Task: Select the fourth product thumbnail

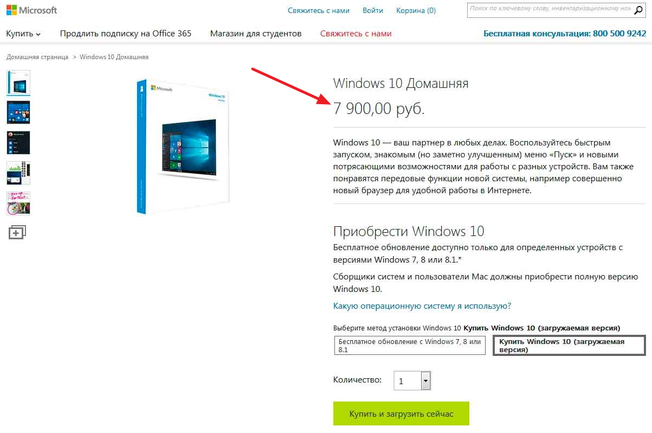Action: (x=18, y=173)
